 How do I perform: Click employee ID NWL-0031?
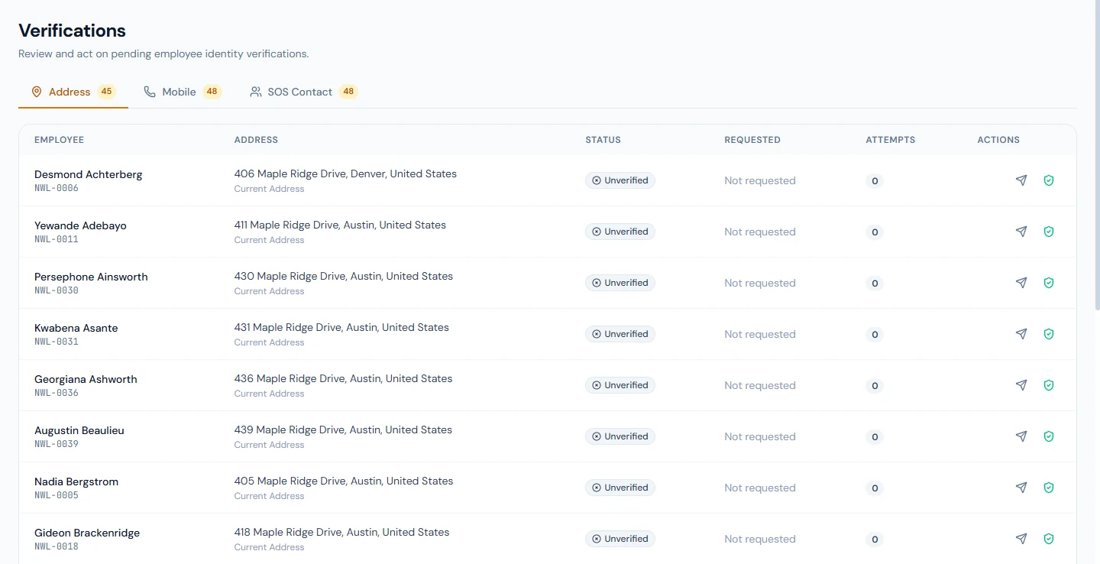[57, 342]
